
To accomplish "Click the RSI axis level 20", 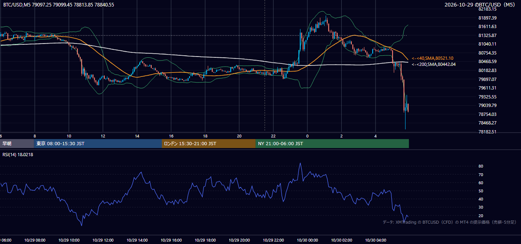I will [481, 216].
